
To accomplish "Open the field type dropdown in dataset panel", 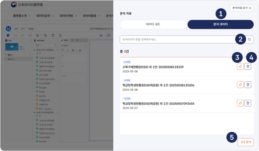I will point(39,45).
